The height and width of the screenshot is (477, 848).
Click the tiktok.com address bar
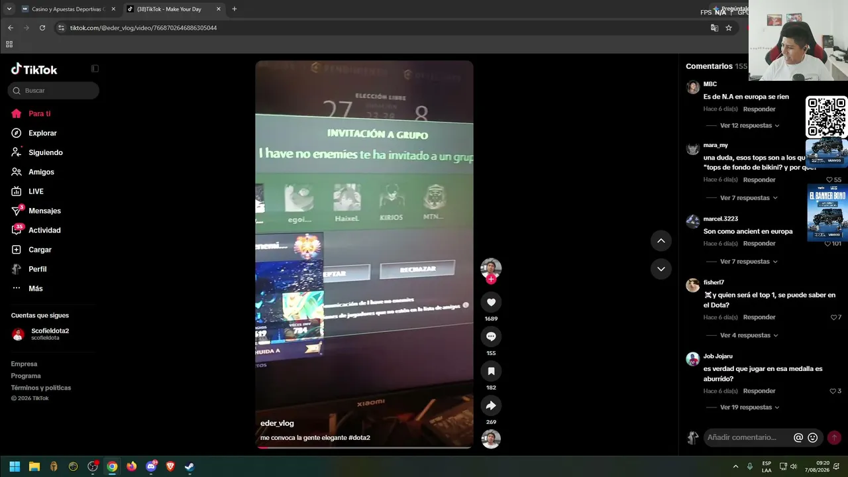[x=384, y=28]
